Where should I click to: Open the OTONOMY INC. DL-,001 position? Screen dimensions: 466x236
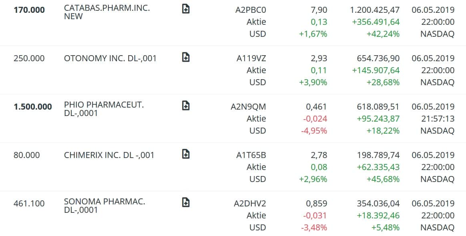[x=110, y=58]
